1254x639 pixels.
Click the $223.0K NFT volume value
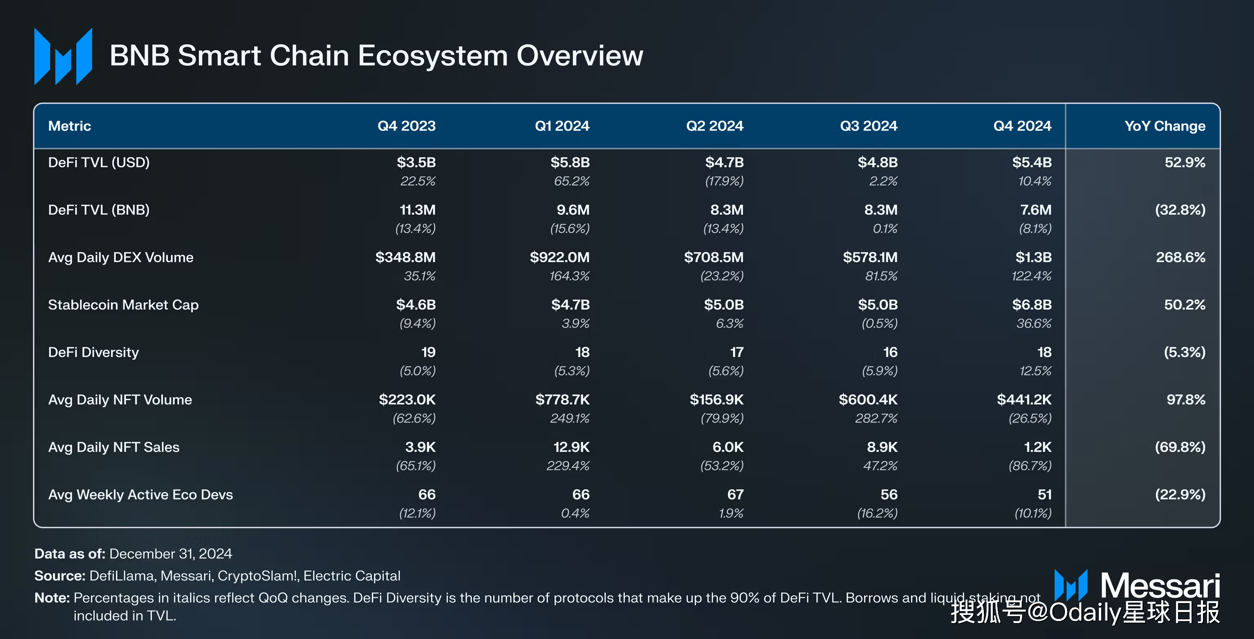pyautogui.click(x=407, y=400)
